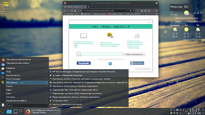Open Альт Рабочая станция desktop icon
205x115 pixels.
tap(6, 7)
